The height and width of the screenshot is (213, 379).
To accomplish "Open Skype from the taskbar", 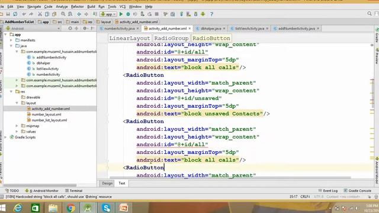I will coord(106,208).
